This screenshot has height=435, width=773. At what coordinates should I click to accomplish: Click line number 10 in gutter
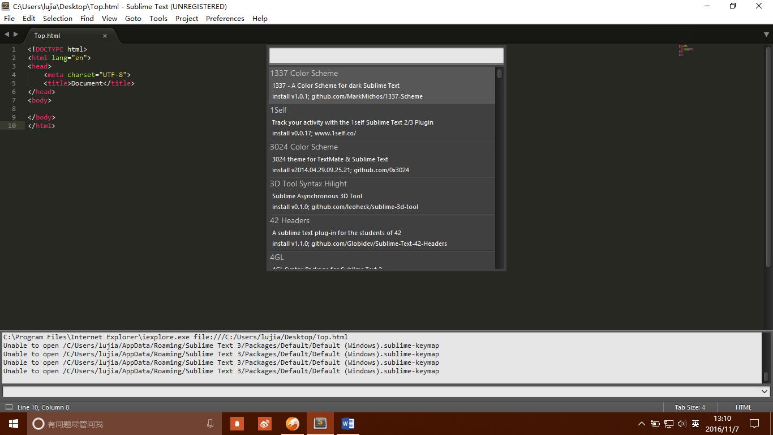point(12,126)
